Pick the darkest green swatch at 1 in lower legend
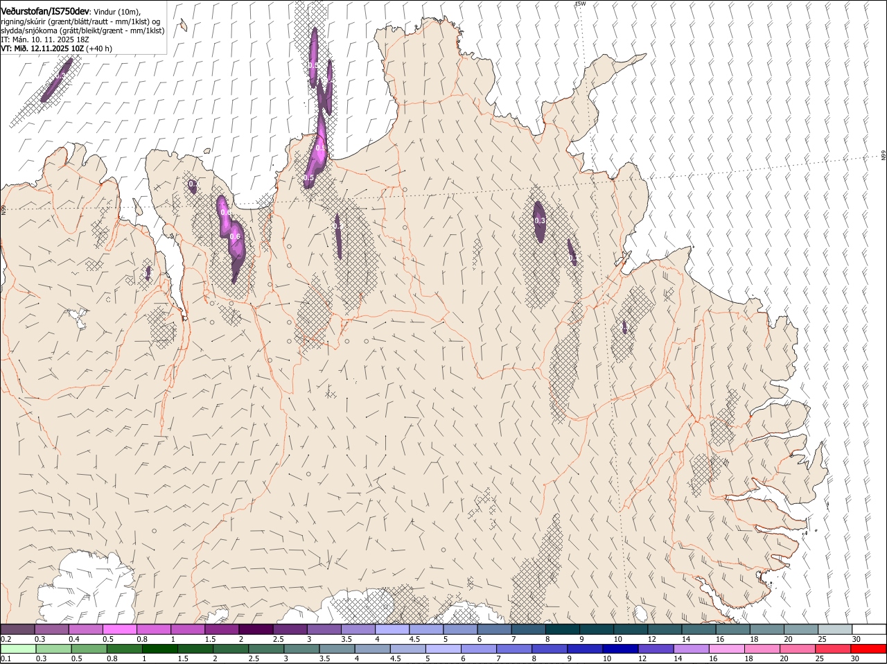 159,649
